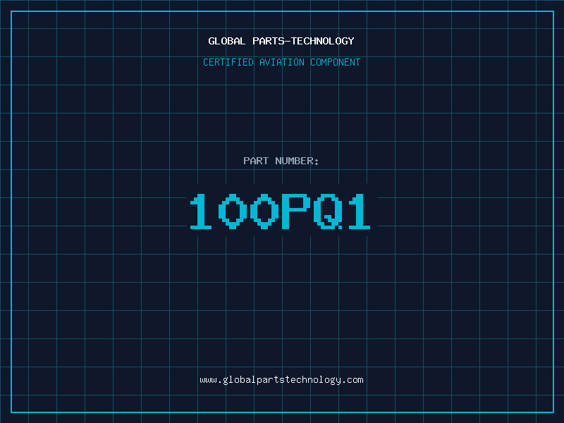Select the part number 100PQ1
564x423 pixels.
(x=280, y=211)
